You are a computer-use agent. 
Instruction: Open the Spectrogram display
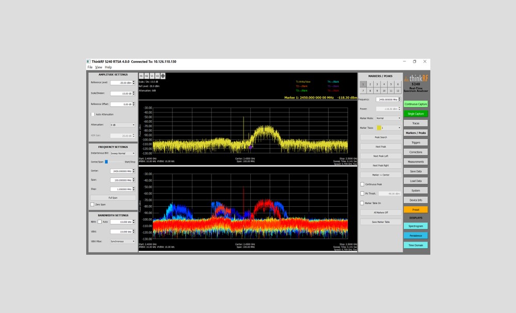coord(415,226)
